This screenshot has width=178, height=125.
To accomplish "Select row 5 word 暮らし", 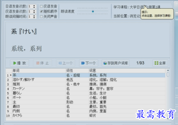I will tap(86, 93).
